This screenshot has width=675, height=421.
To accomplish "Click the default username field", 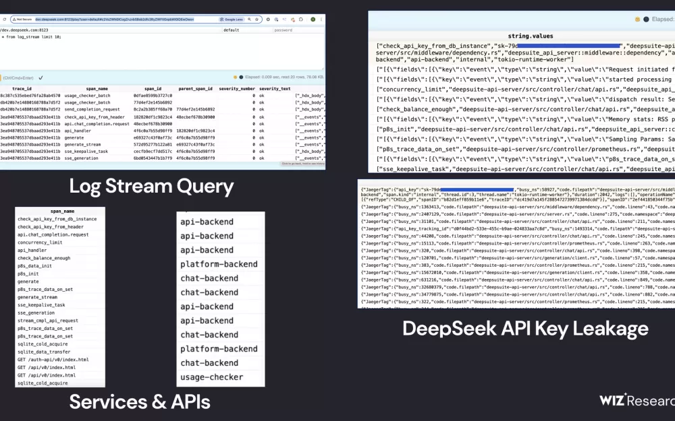I will (x=247, y=30).
